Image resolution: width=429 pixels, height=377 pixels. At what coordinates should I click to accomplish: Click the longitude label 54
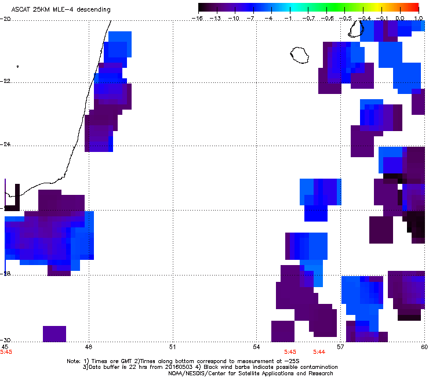[x=256, y=347]
